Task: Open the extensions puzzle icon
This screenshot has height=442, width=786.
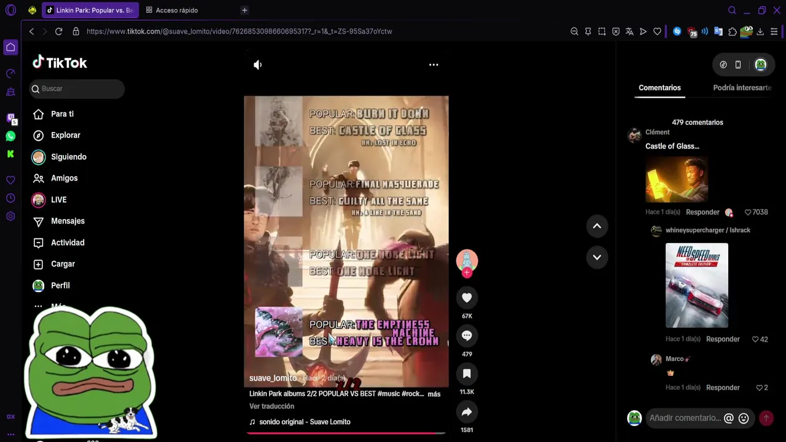Action: point(733,31)
